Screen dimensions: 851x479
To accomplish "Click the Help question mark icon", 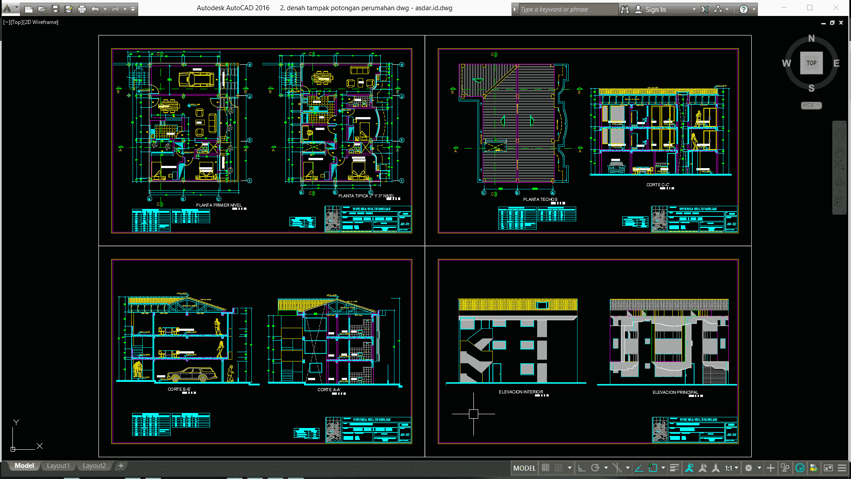I will tap(744, 9).
